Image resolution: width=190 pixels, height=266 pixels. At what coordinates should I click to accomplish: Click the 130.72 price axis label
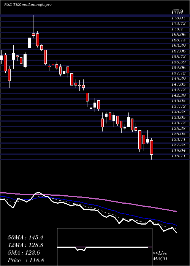(x=179, y=123)
